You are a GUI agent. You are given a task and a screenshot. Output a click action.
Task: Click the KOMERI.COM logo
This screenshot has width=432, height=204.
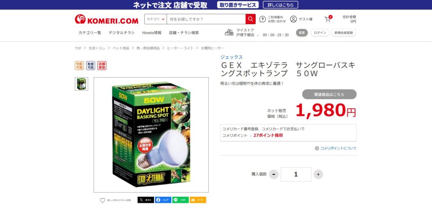coord(106,19)
